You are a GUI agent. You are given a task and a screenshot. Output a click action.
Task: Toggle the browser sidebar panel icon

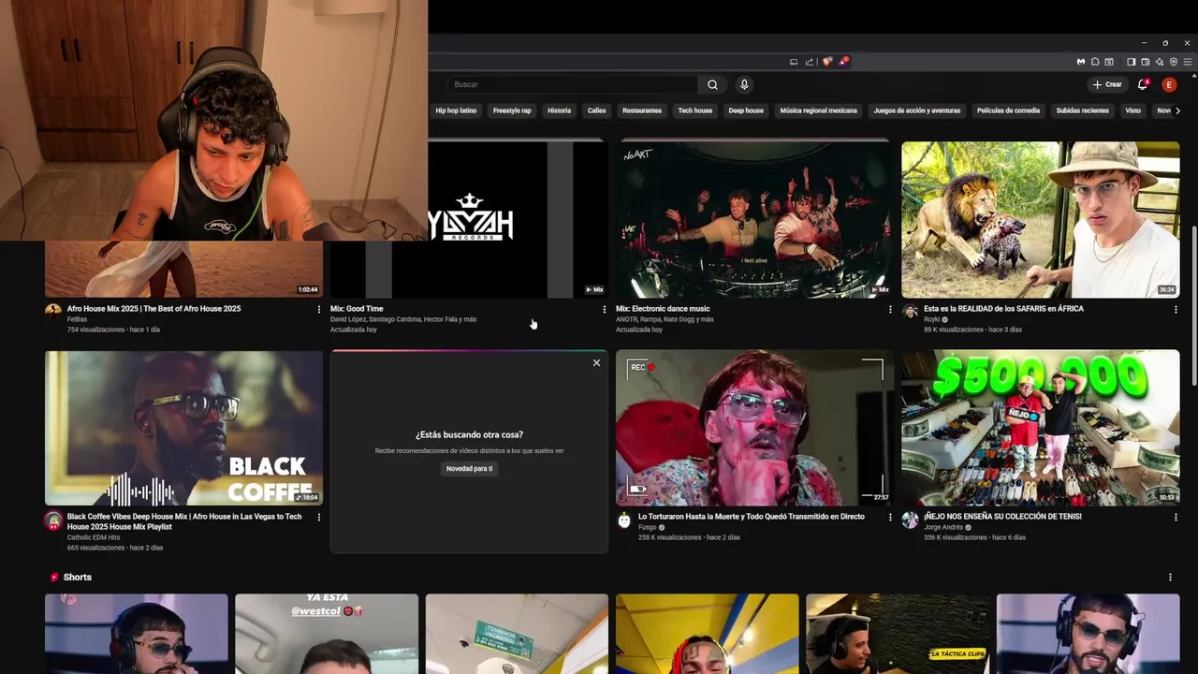tap(1131, 62)
